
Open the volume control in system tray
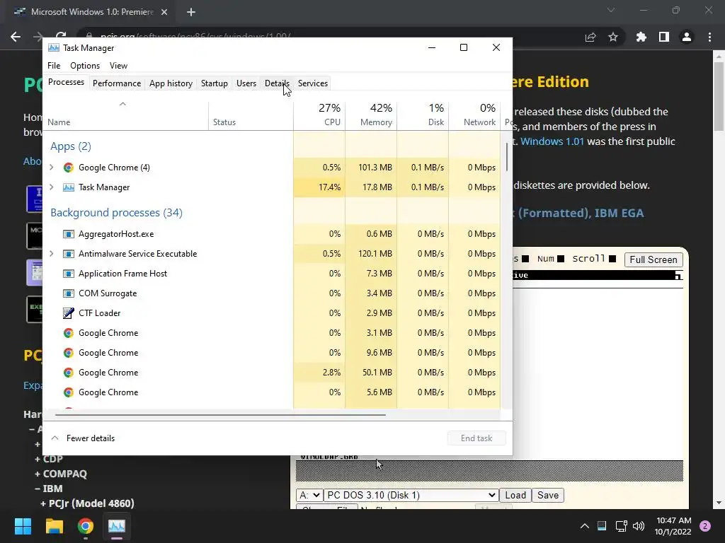[639, 526]
